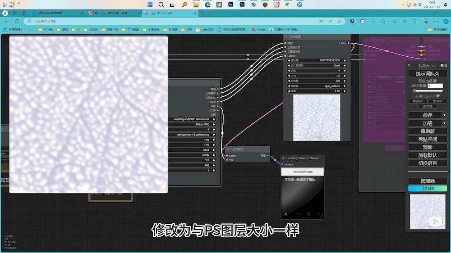The image size is (451, 253).
Task: Pause the FloatingVideo preview playback
Action: pyautogui.click(x=286, y=214)
